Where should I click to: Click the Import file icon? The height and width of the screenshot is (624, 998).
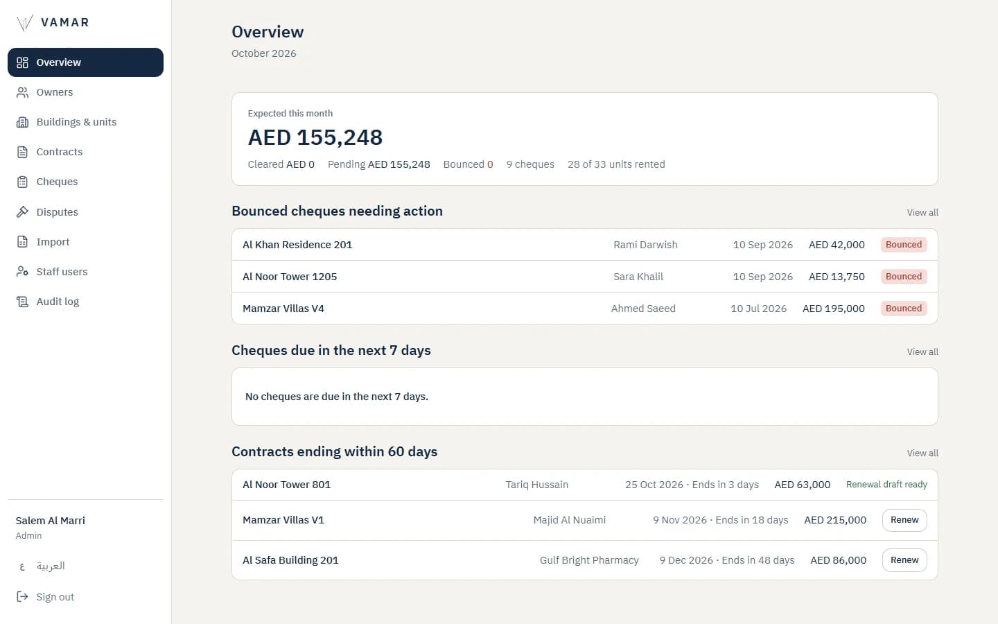(x=22, y=242)
